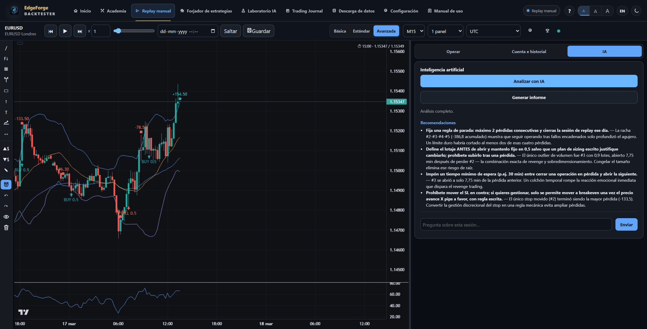The image size is (647, 329).
Task: Open the trophy icon in the toolbar
Action: pos(547,31)
